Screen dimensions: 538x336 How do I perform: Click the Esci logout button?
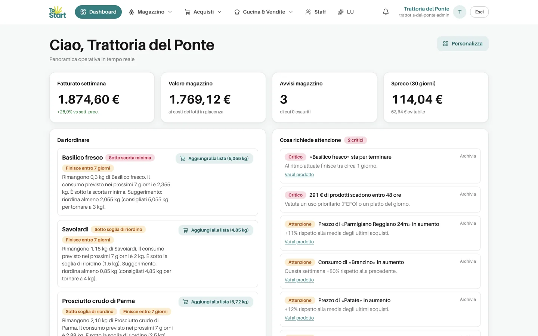click(479, 12)
